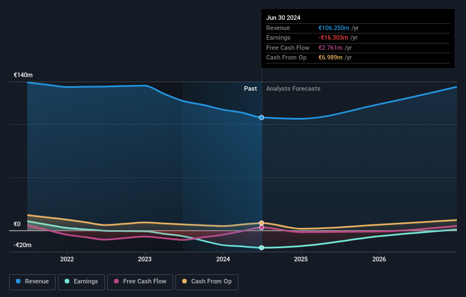Click the -€20m y-axis label
This screenshot has width=466, height=297.
[x=22, y=245]
